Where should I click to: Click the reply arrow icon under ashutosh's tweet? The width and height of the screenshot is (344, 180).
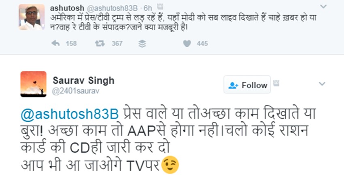[56, 43]
